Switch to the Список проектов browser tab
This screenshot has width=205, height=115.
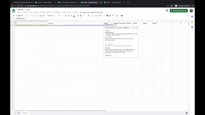[x=68, y=2]
